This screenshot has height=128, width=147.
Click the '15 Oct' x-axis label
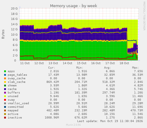(82, 63)
